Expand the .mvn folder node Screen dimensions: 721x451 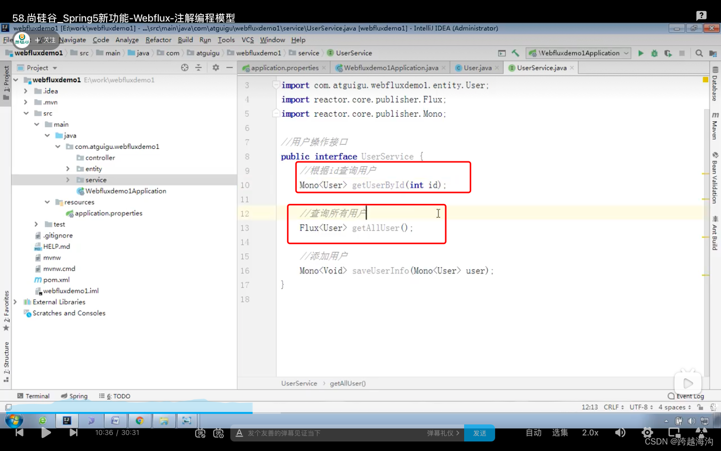click(26, 102)
